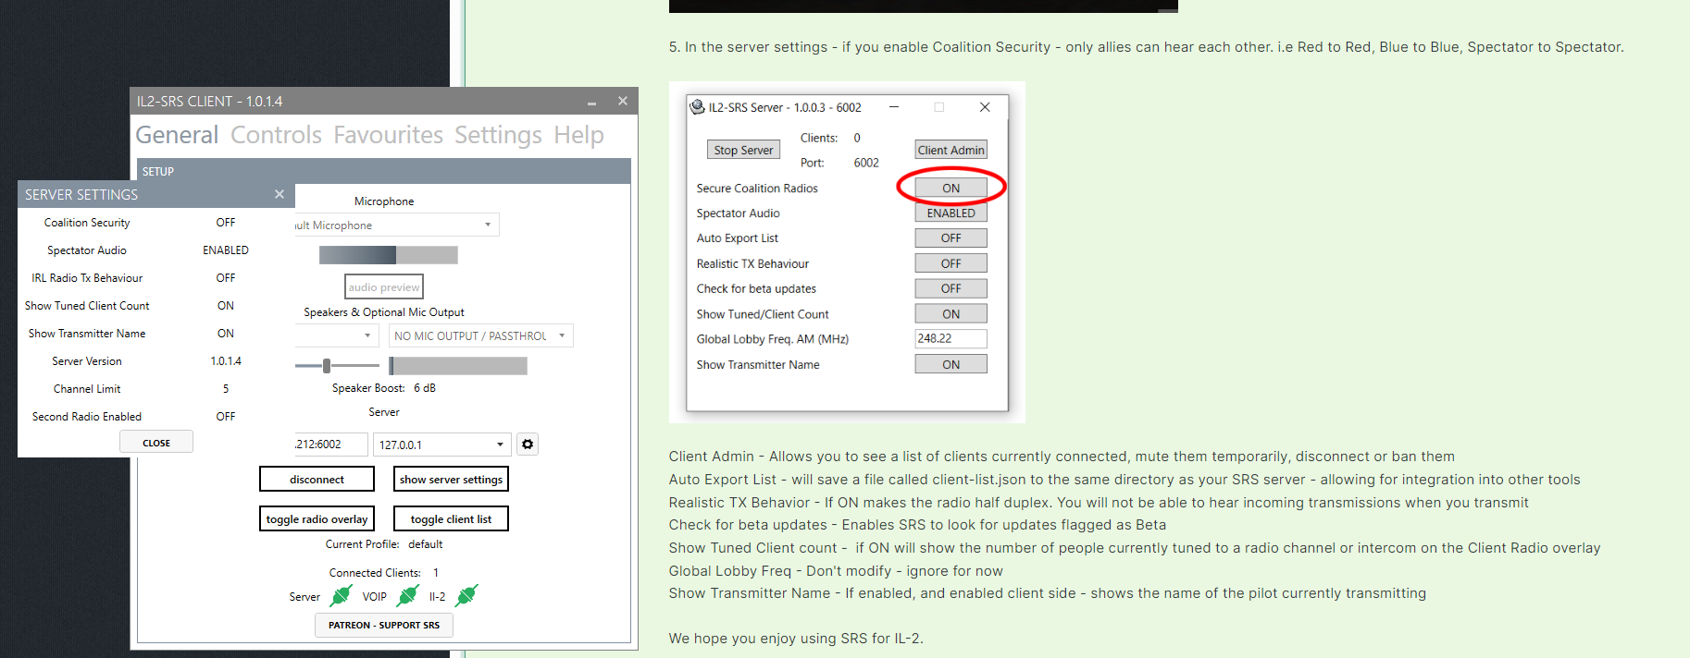Click the IL2-SRS Server window title icon

697,107
